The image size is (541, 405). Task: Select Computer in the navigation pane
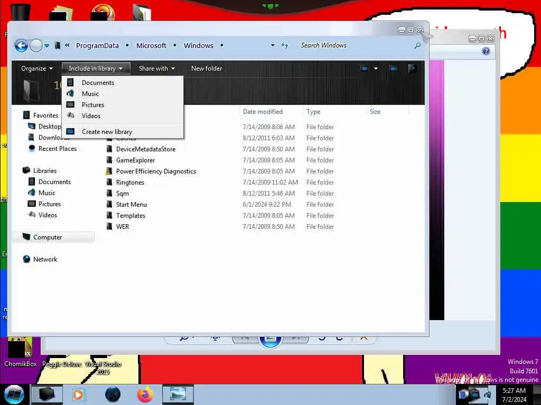pos(53,237)
